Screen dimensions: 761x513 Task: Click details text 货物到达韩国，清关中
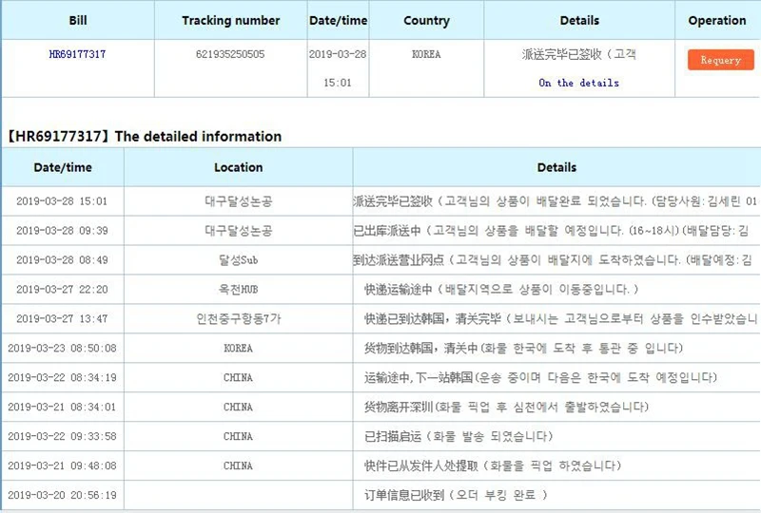pos(420,348)
